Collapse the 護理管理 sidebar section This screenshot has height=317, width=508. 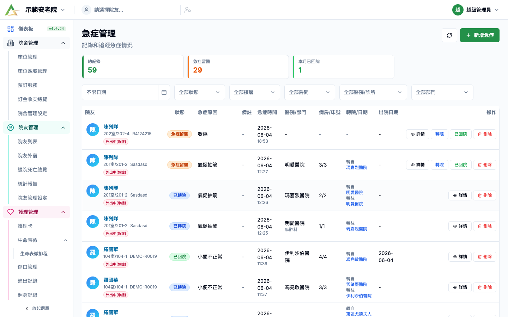point(36,212)
